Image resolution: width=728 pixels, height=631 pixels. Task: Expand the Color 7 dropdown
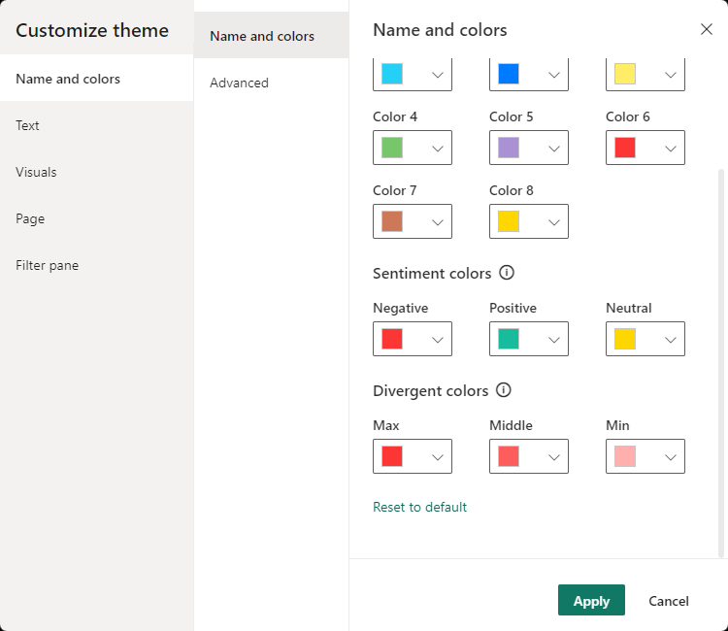[438, 221]
